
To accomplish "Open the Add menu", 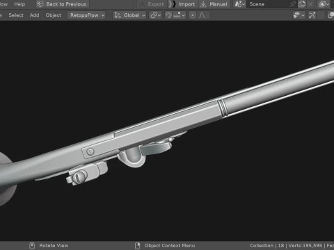I will [x=34, y=15].
